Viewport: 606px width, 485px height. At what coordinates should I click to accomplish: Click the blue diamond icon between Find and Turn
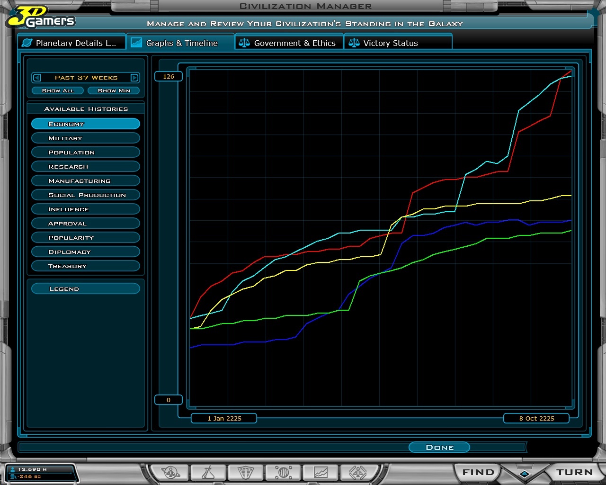(x=524, y=474)
